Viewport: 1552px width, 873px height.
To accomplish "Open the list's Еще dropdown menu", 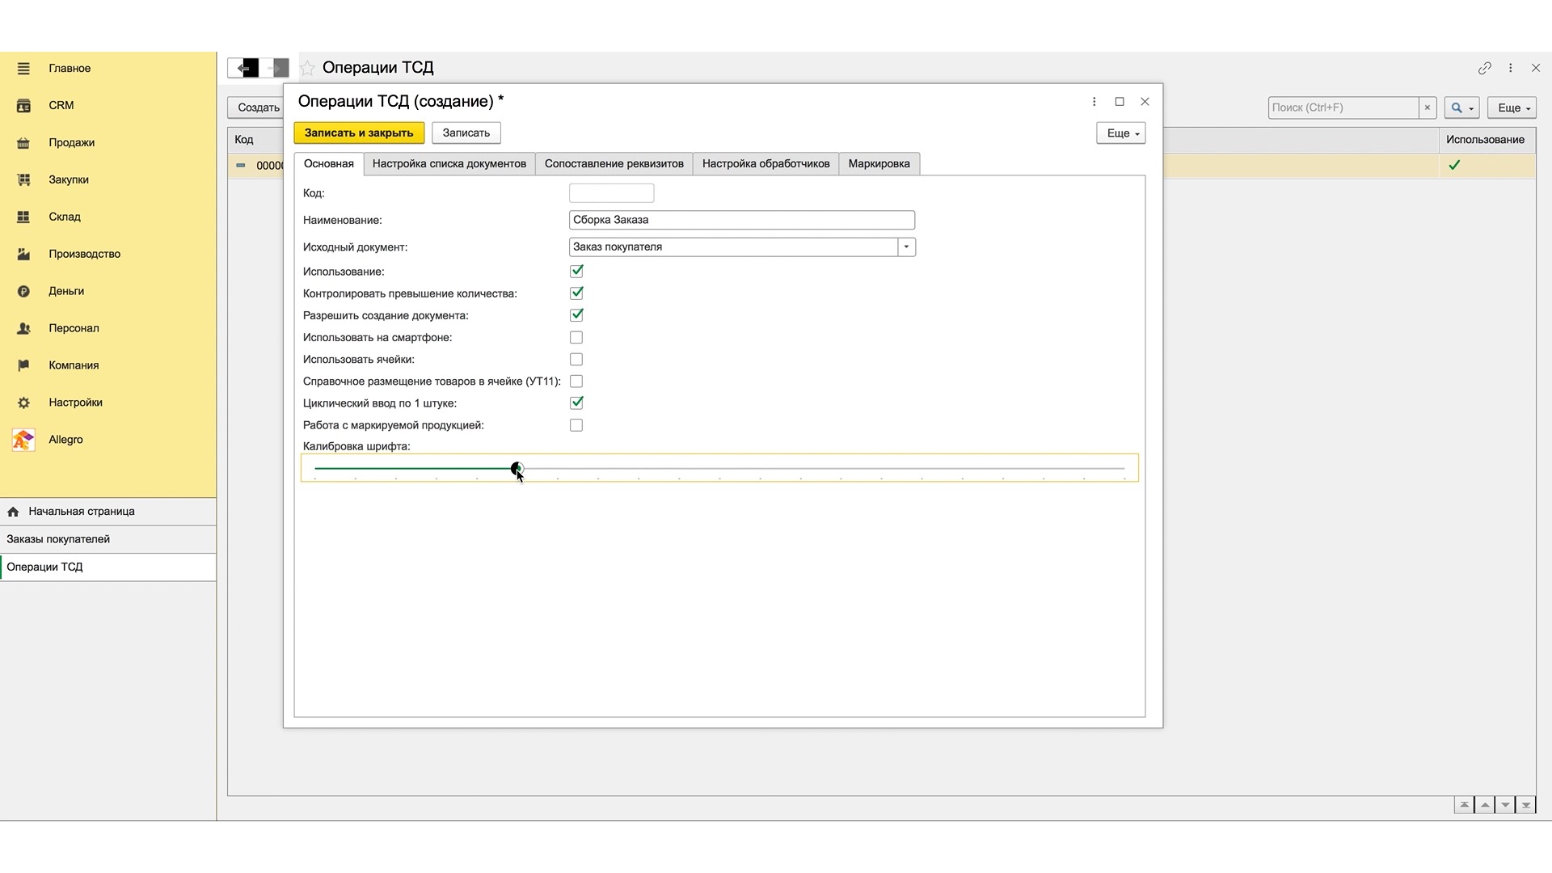I will [1512, 108].
